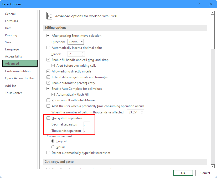Increase the Places value with up arrow
This screenshot has width=217, height=178.
pyautogui.click(x=82, y=53)
